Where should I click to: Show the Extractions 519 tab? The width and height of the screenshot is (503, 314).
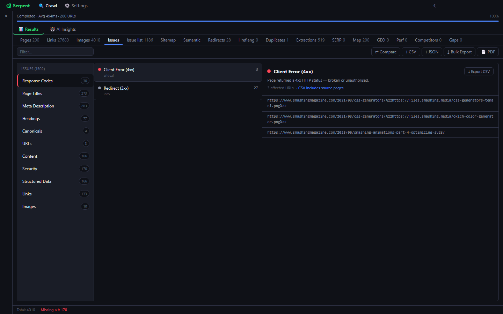coord(311,40)
